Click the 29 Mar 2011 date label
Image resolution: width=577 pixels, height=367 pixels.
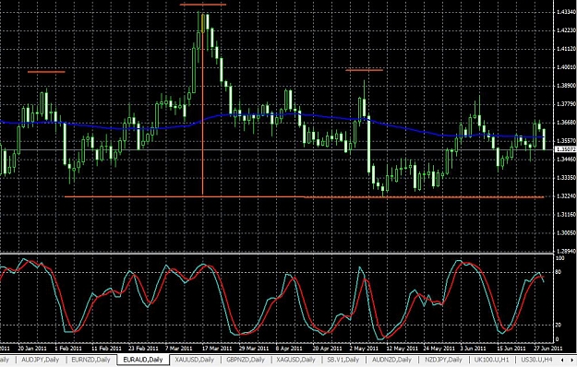tap(254, 348)
